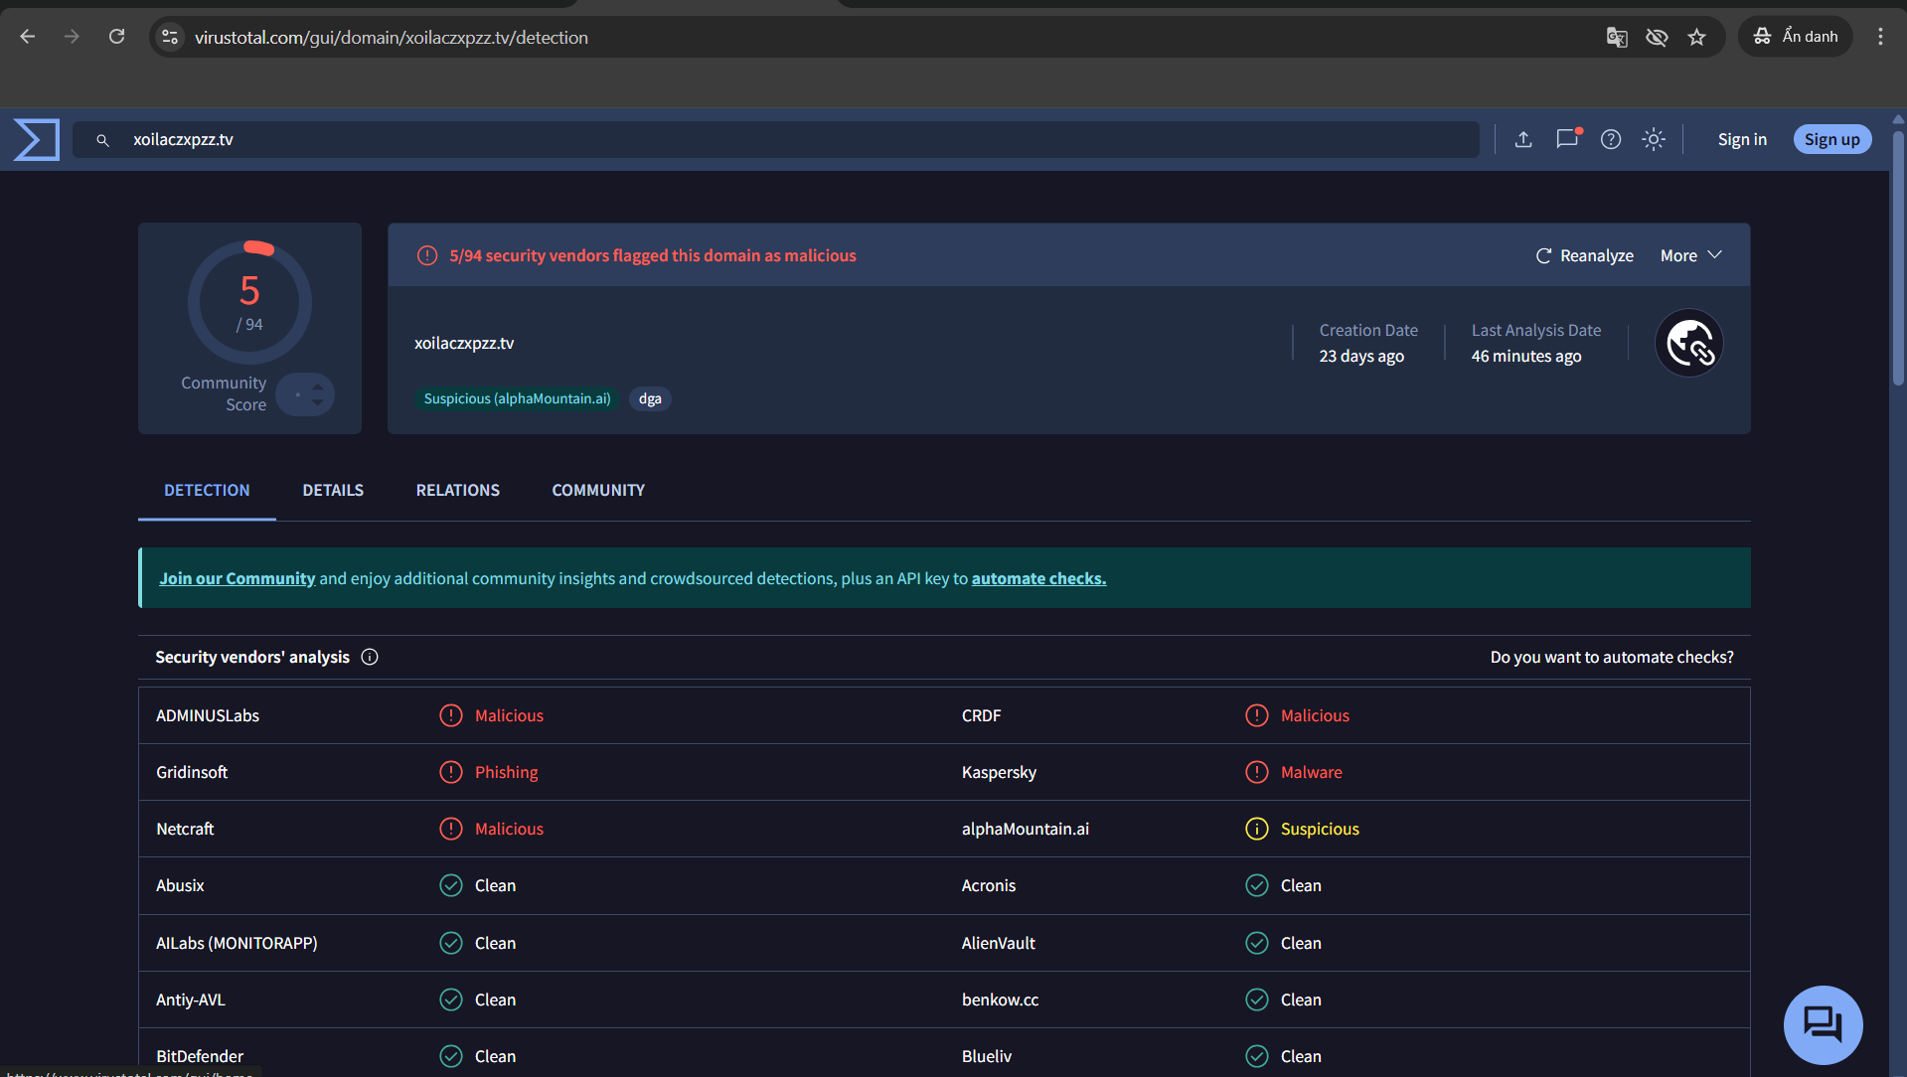Click the Blueliv vendor name
The width and height of the screenshot is (1907, 1077).
coord(987,1056)
